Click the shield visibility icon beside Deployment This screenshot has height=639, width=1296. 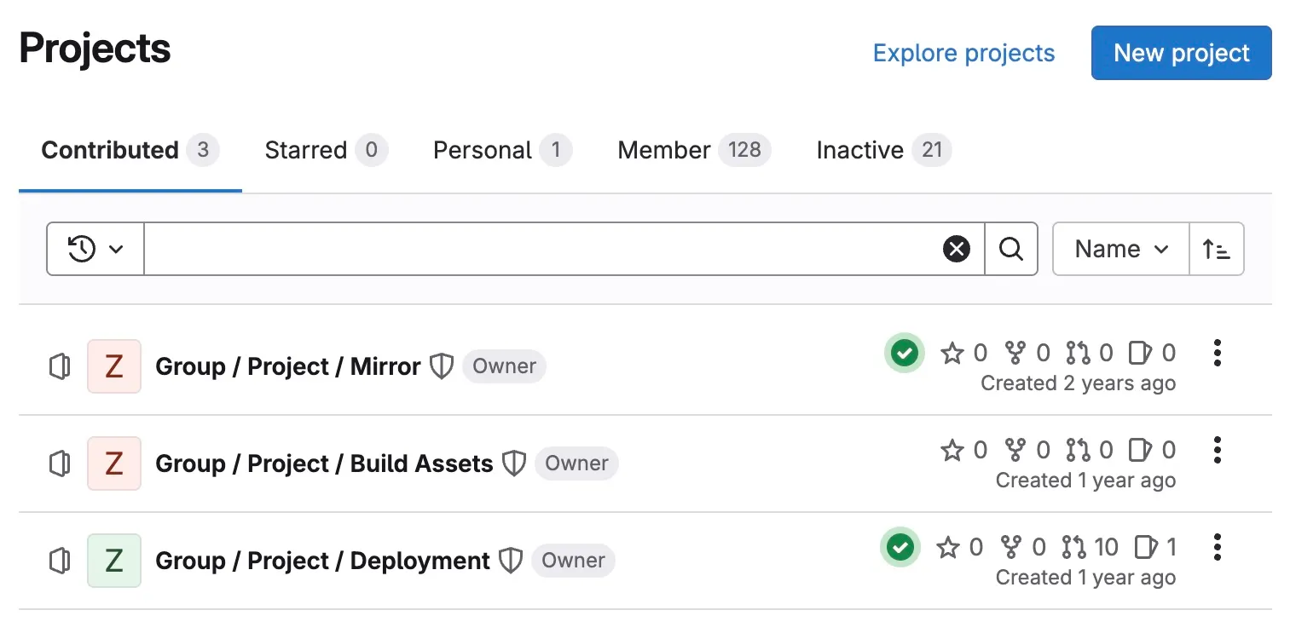click(510, 561)
